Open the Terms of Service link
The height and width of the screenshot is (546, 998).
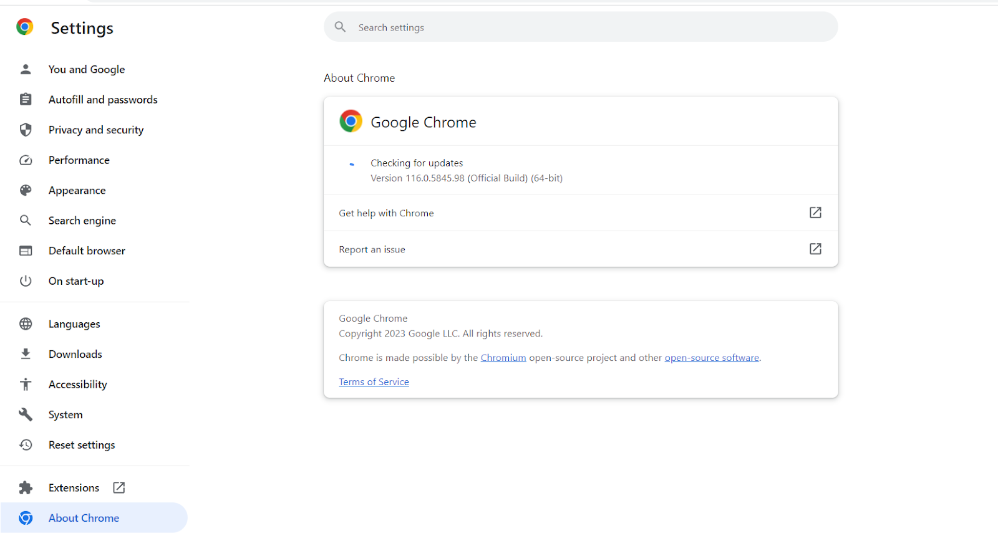coord(374,382)
